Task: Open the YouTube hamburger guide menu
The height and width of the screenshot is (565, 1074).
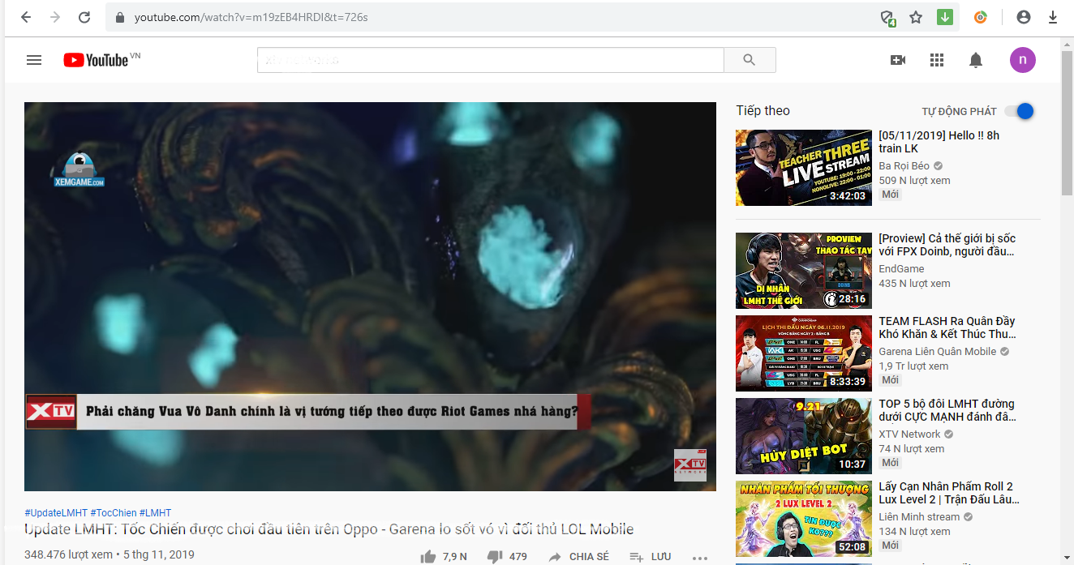Action: (x=34, y=60)
